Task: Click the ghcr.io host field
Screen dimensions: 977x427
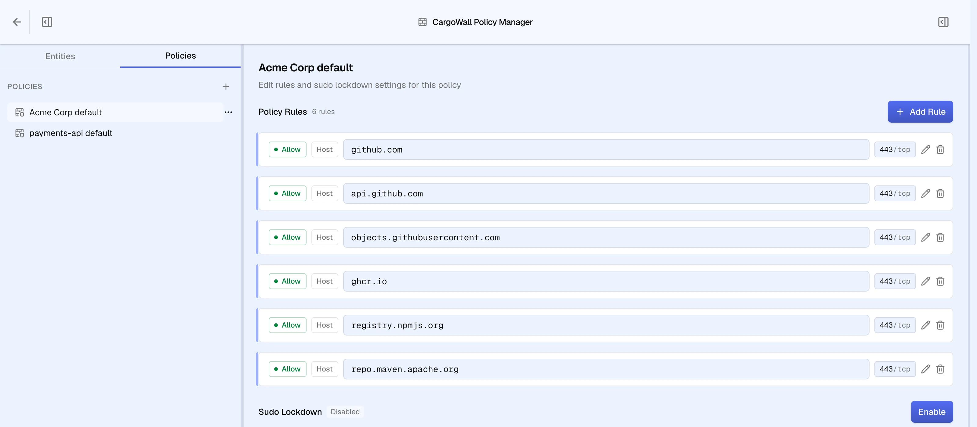Action: (x=606, y=282)
